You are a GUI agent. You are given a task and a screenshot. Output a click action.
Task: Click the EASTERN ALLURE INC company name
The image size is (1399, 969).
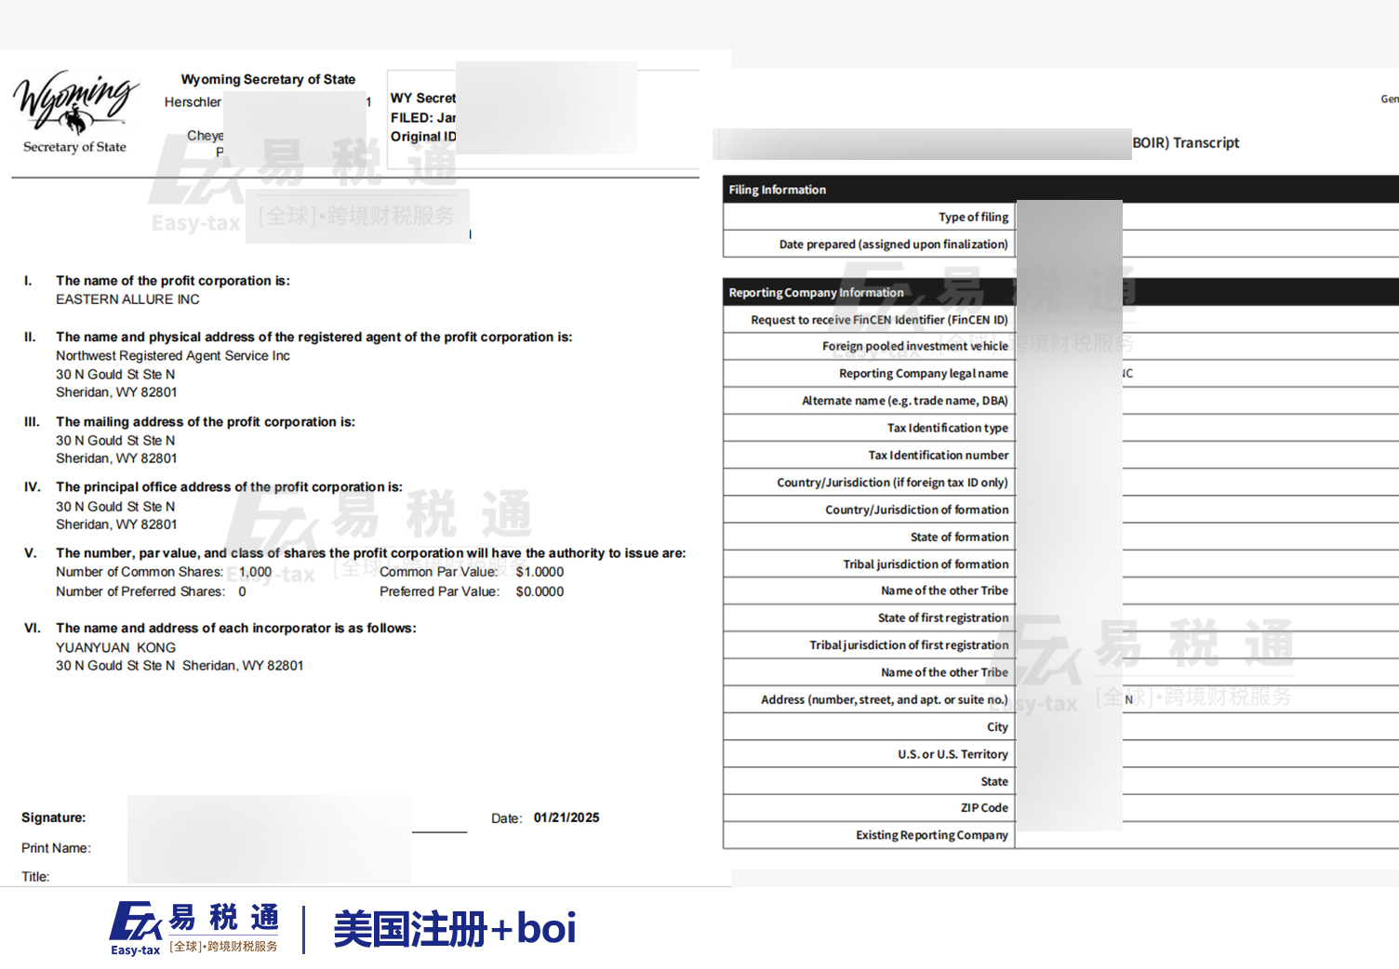[x=127, y=299]
